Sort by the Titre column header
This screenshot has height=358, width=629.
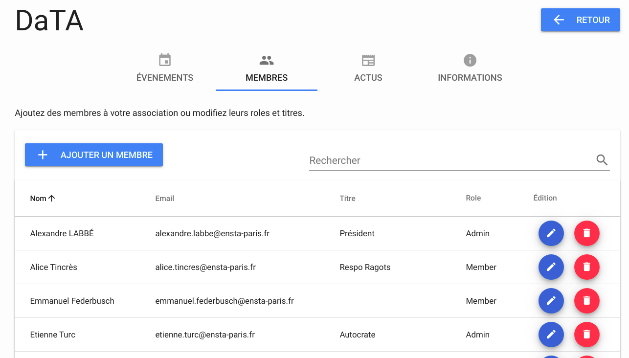point(348,198)
